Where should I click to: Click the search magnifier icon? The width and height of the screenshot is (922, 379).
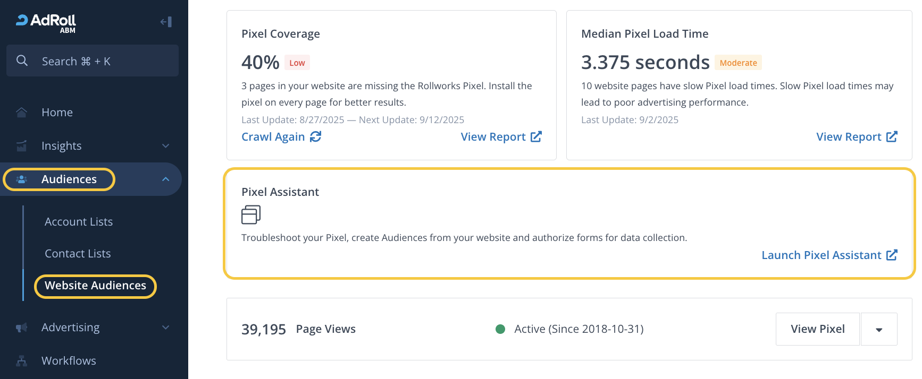22,61
